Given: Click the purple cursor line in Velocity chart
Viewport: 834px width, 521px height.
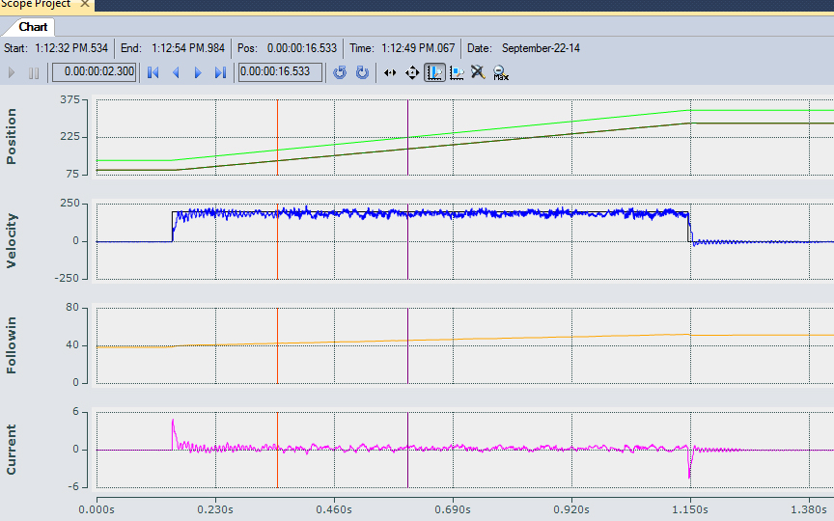Looking at the screenshot, I should tap(408, 241).
